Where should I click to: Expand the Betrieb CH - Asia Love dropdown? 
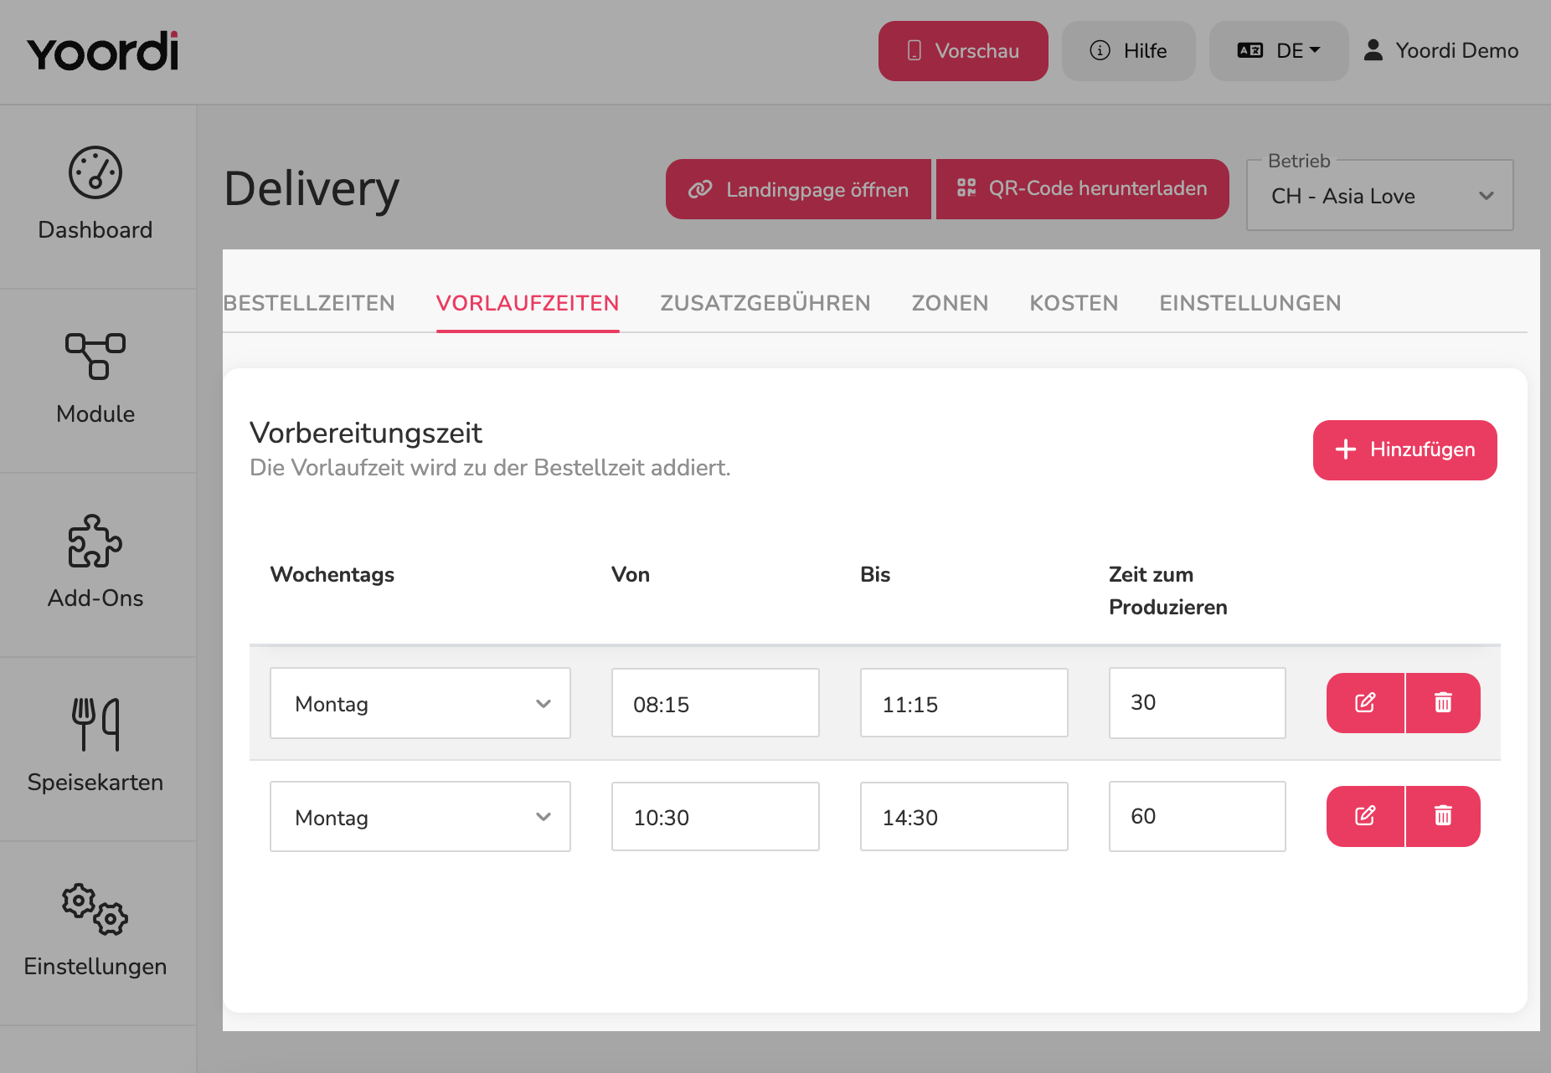[x=1380, y=196]
